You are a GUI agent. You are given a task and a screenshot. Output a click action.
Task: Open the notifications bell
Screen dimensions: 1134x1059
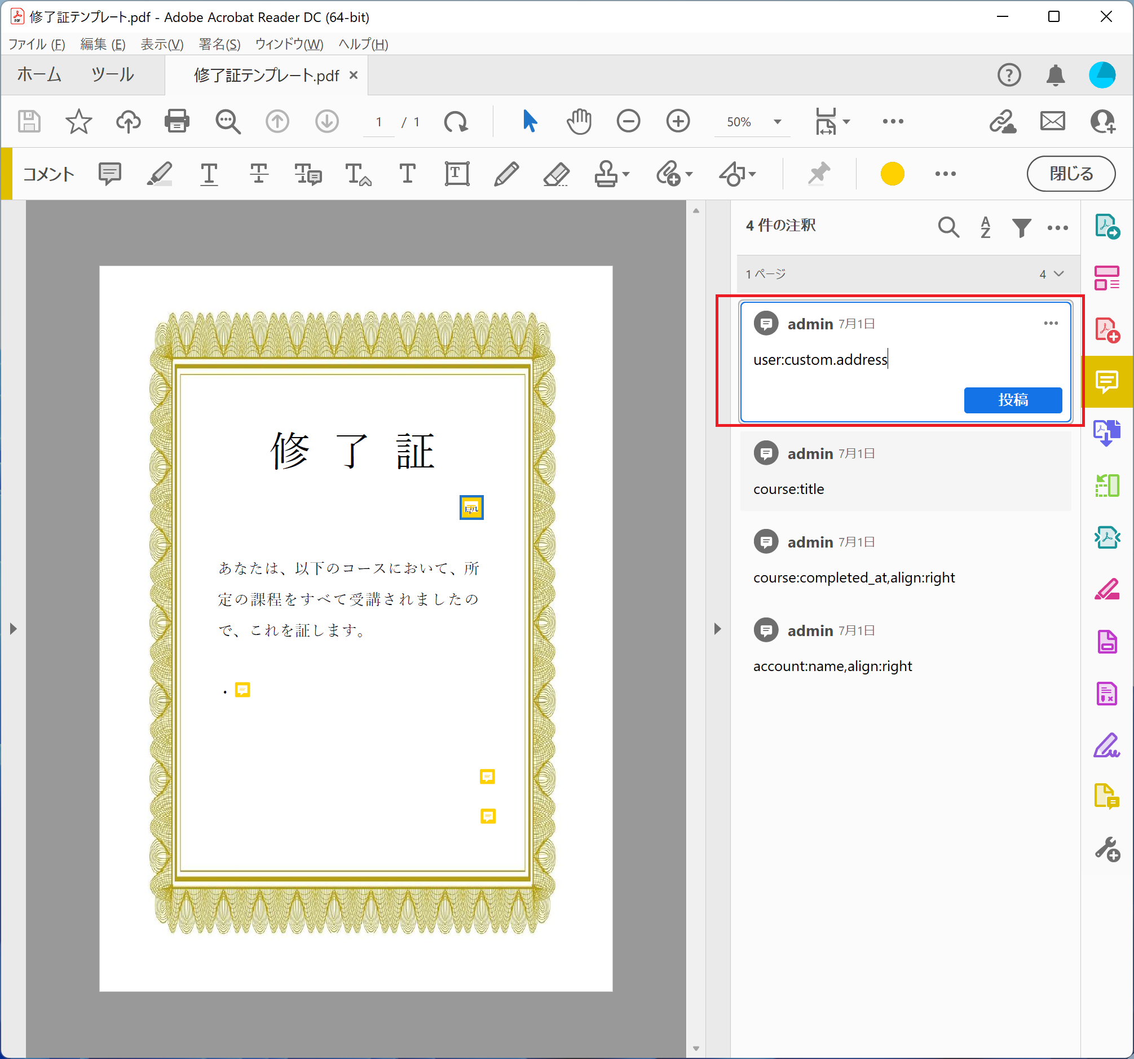(x=1056, y=75)
